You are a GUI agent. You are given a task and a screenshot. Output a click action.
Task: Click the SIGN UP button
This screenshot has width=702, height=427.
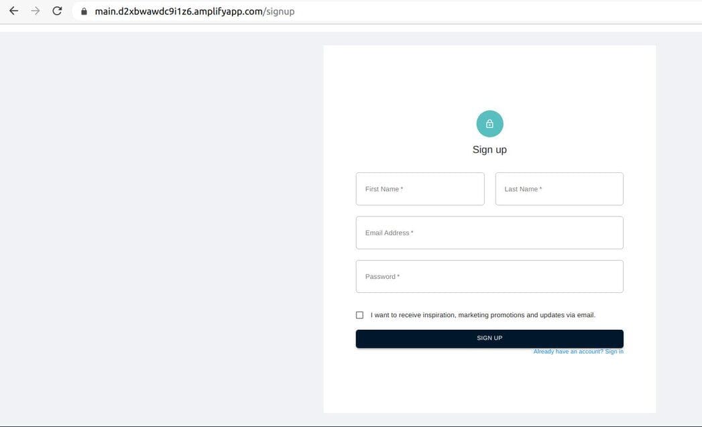(x=489, y=337)
